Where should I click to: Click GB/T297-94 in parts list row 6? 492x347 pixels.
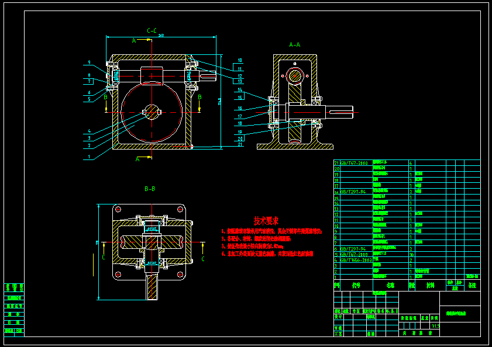pyautogui.click(x=353, y=249)
